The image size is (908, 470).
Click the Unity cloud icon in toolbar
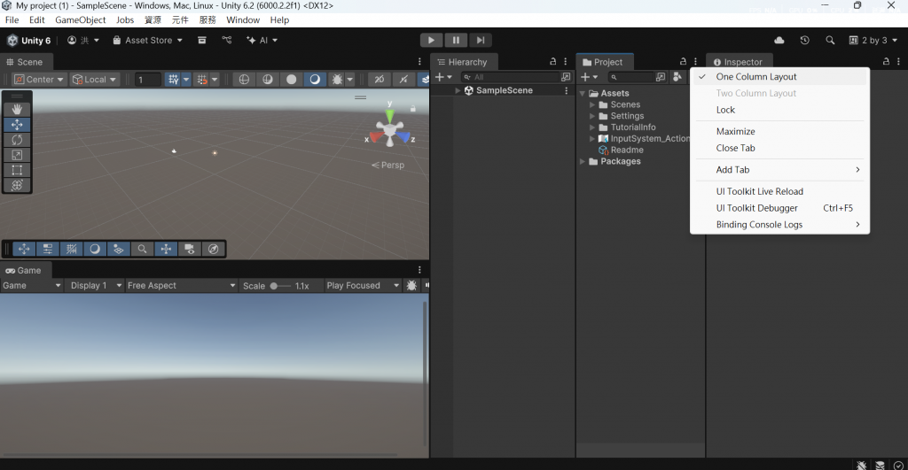point(779,40)
